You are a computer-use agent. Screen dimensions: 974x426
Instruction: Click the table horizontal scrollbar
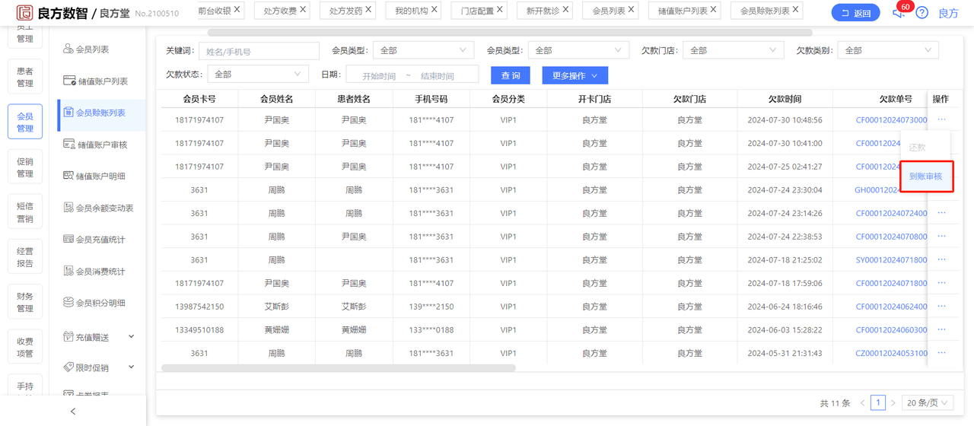pyautogui.click(x=339, y=368)
